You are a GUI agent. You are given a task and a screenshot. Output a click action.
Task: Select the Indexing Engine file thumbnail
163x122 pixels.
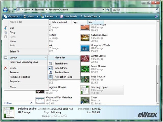(85, 90)
